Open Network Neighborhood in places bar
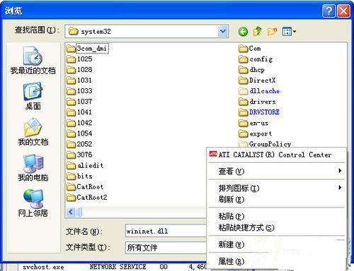Screen dimensions: 354x271 click(33, 203)
